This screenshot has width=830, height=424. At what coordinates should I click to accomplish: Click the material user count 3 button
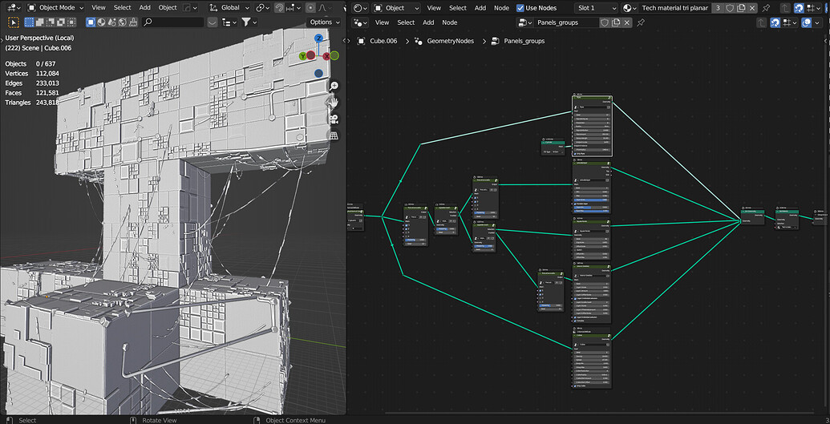click(x=718, y=8)
